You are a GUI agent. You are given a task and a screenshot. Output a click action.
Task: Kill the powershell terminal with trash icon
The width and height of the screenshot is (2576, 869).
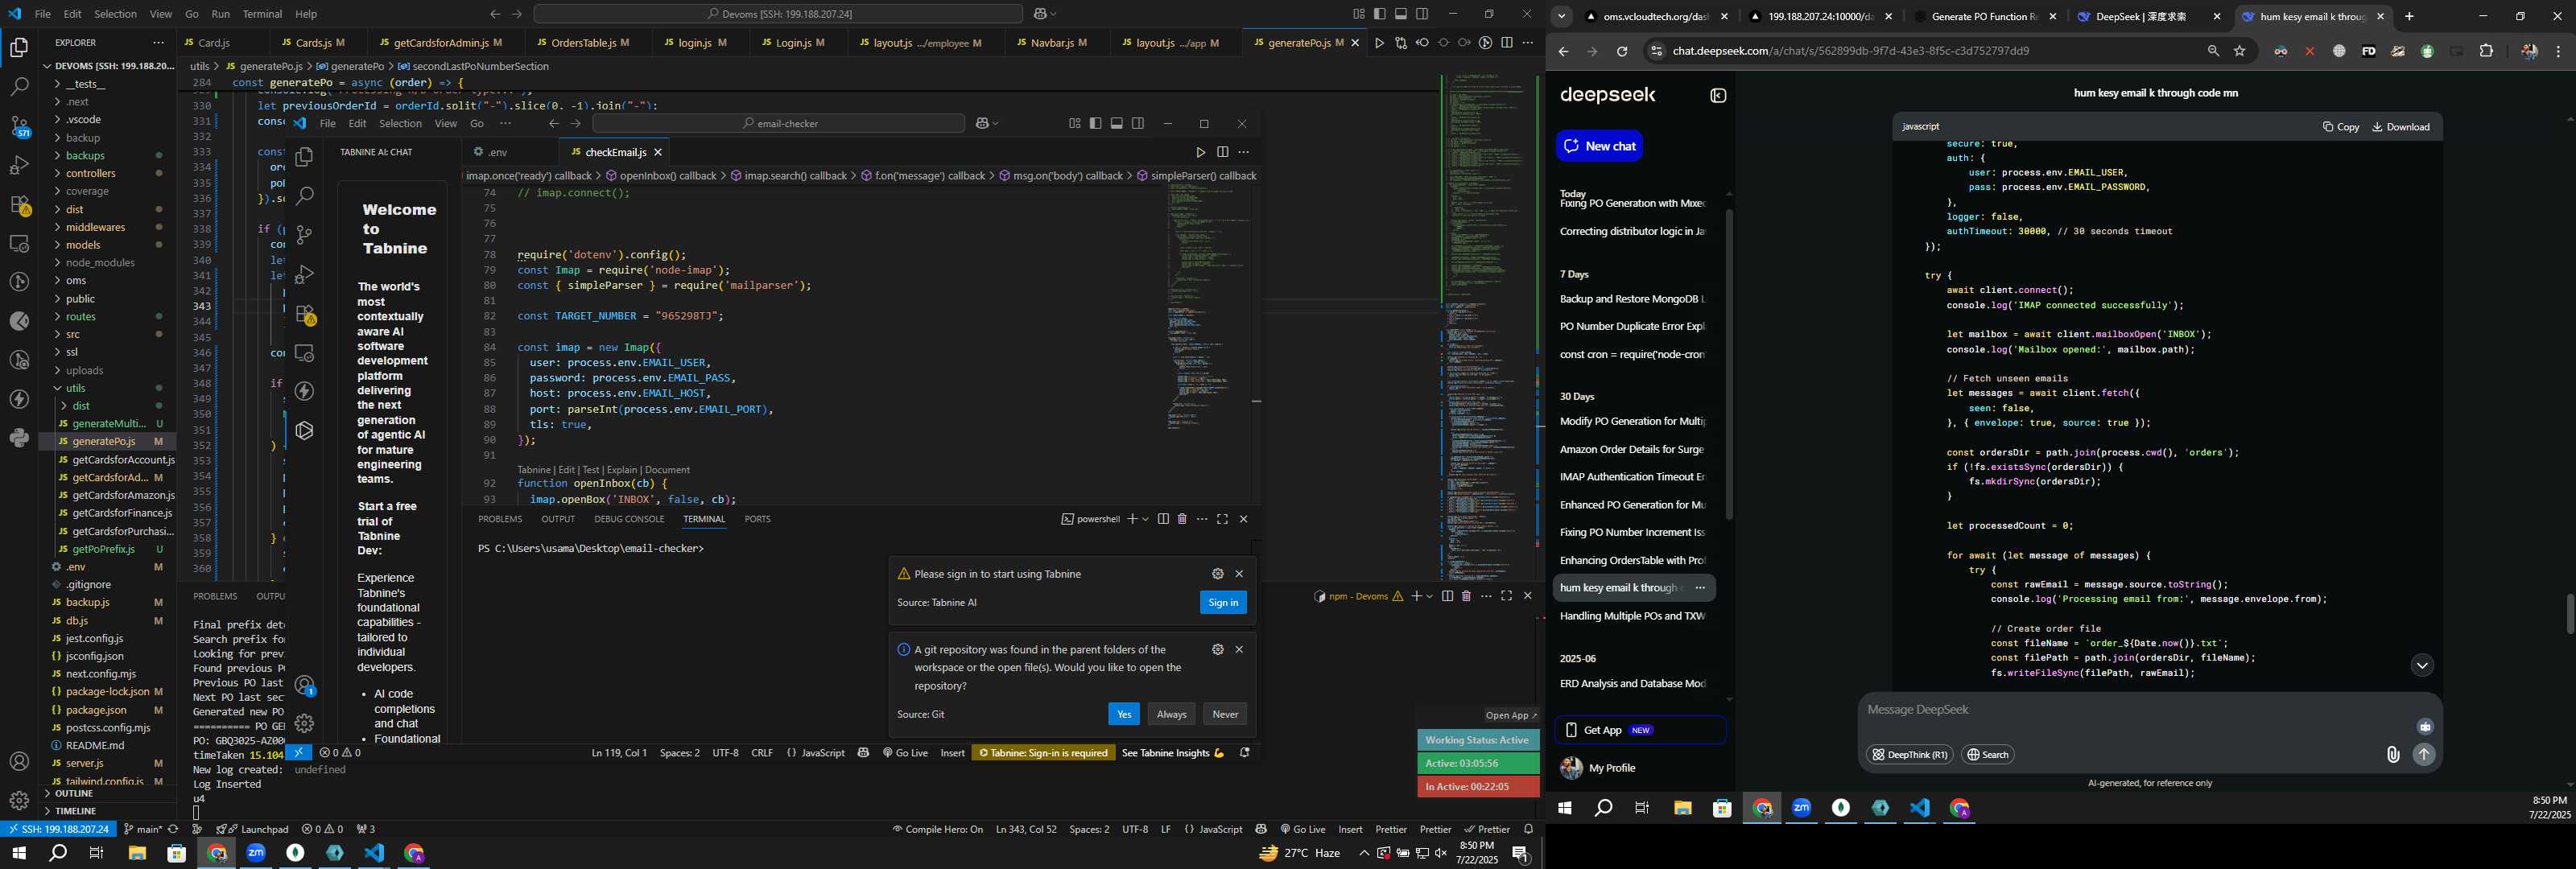pyautogui.click(x=1182, y=519)
